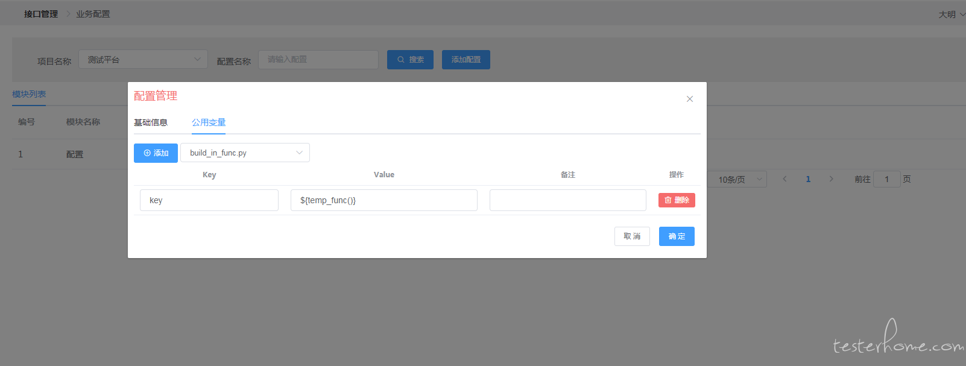This screenshot has width=966, height=366.
Task: Open the 项目名称 dropdown showing 测试平台
Action: tap(144, 59)
